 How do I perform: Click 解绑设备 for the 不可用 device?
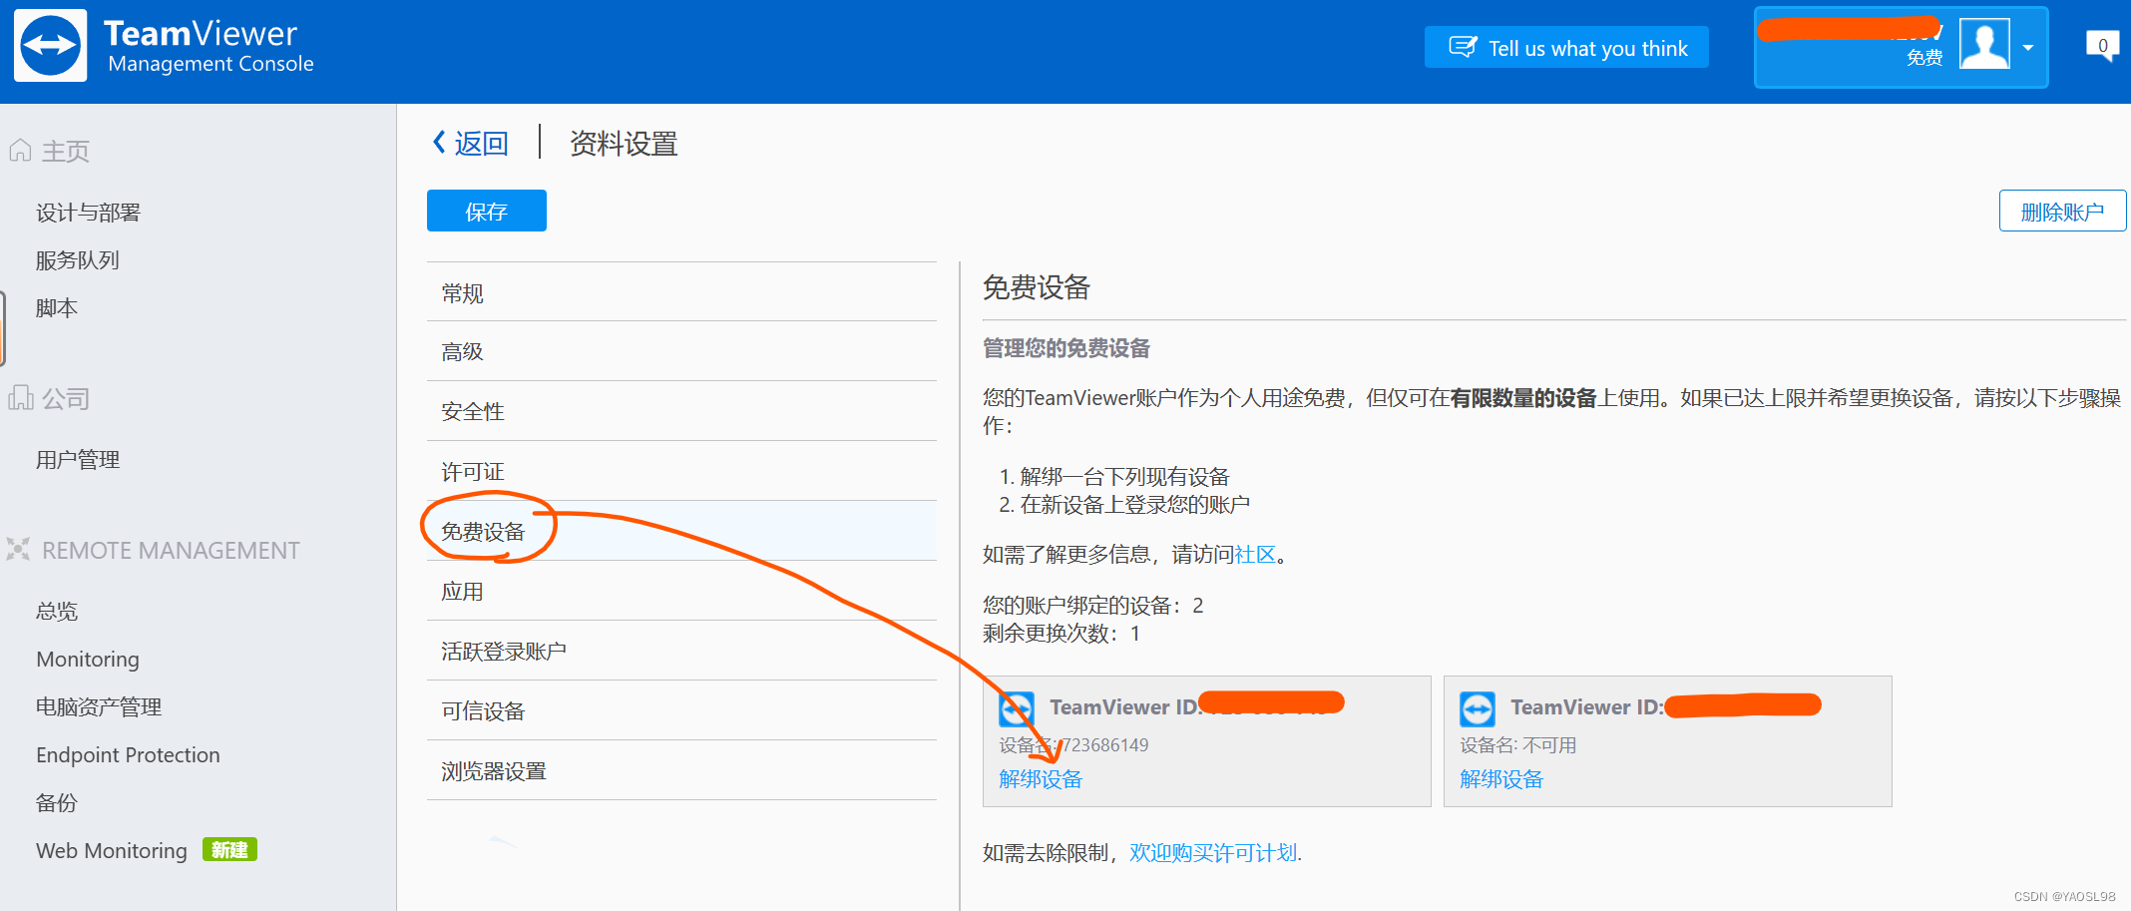1501,779
